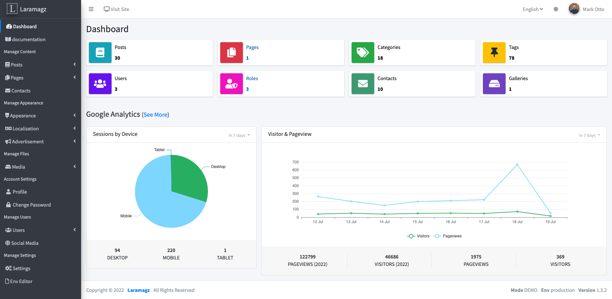
Task: Click the Galleries drive icon
Action: [494, 84]
